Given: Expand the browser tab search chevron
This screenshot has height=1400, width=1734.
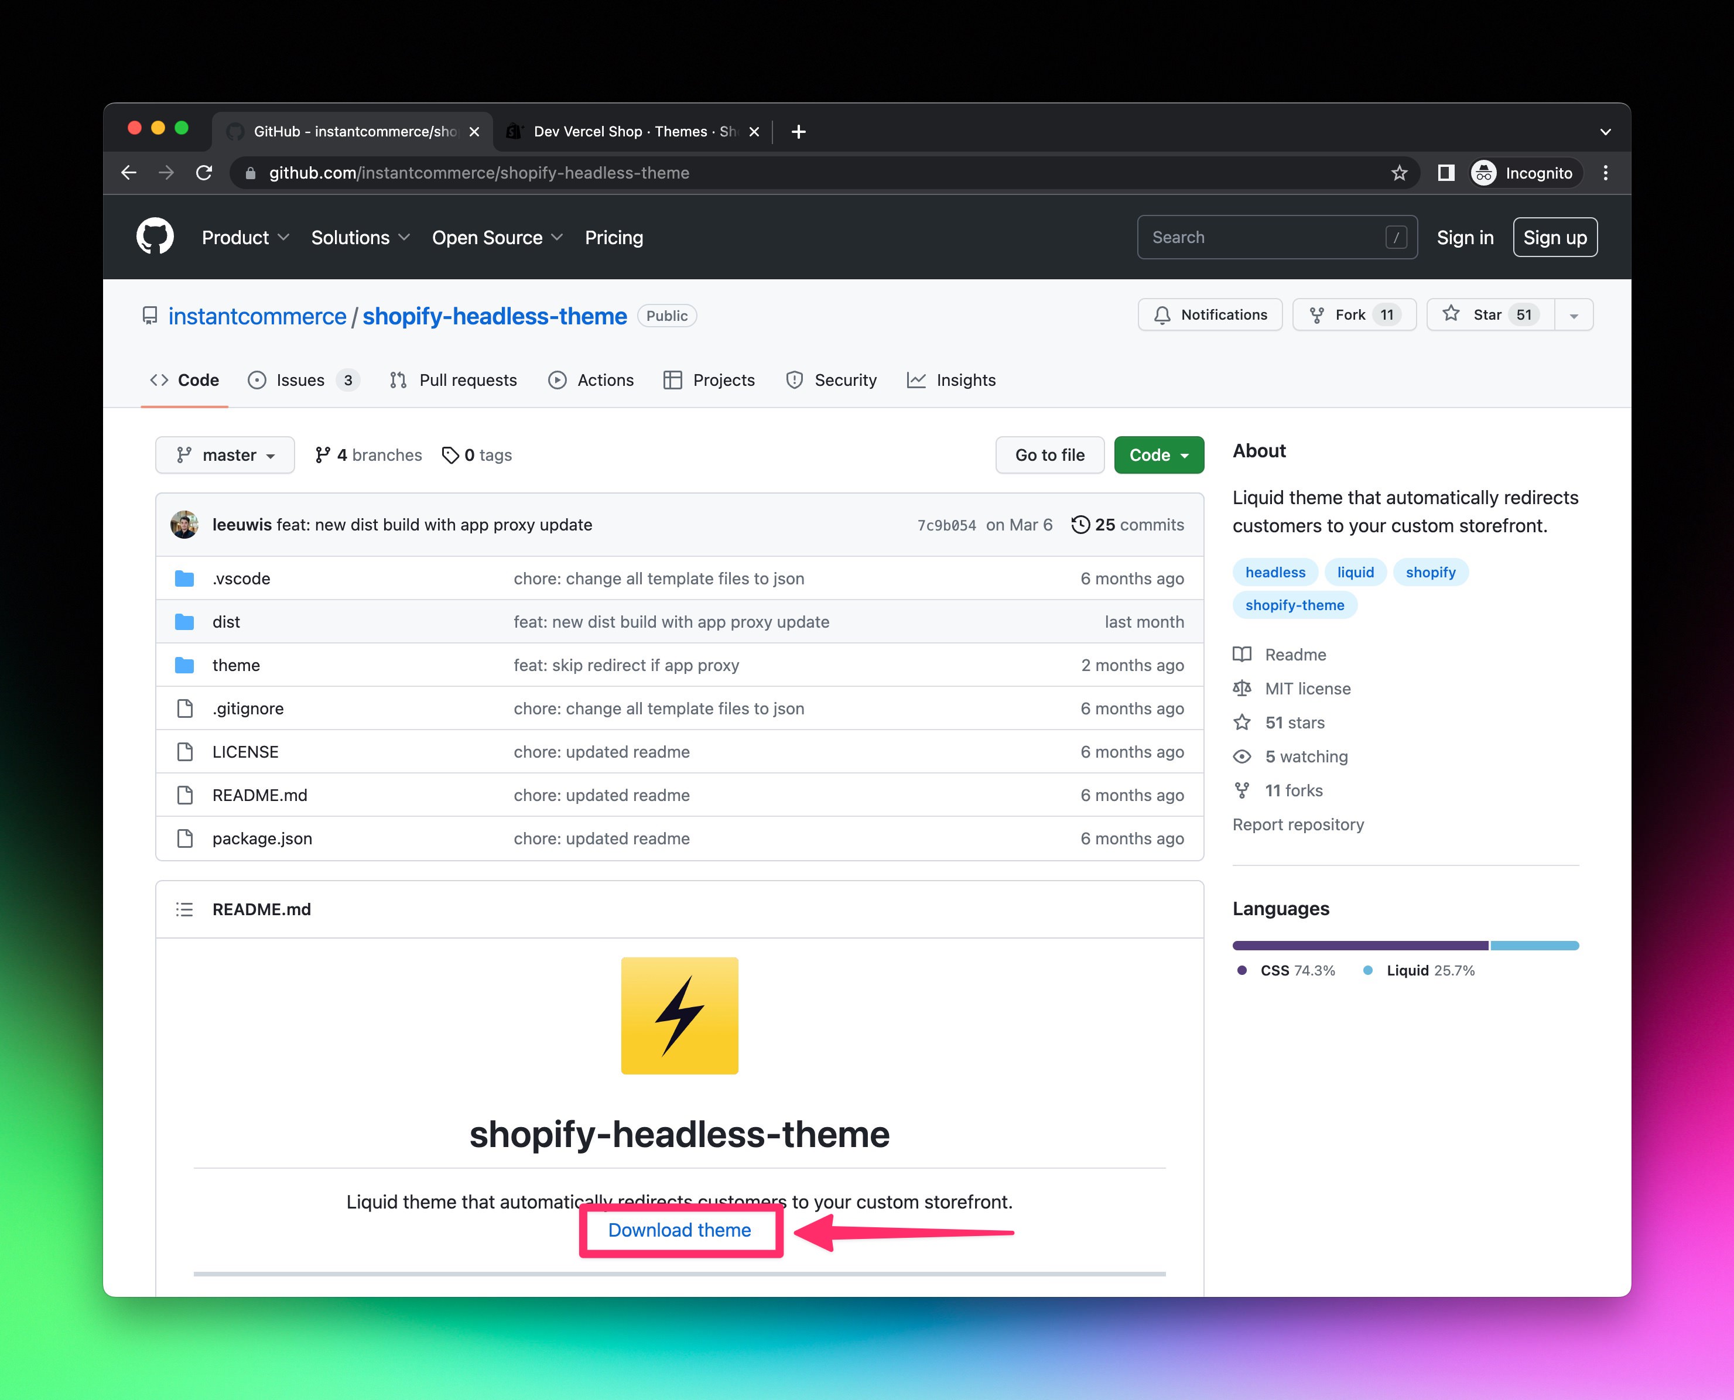Looking at the screenshot, I should [1606, 132].
